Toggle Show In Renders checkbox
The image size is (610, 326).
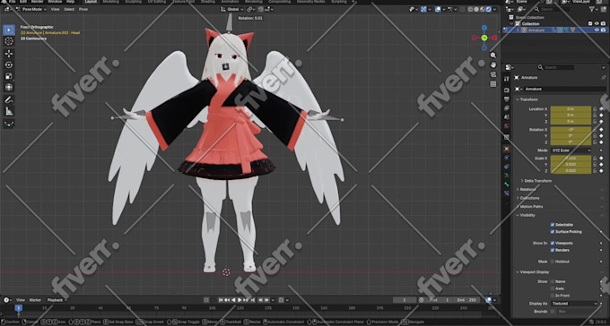coord(553,250)
